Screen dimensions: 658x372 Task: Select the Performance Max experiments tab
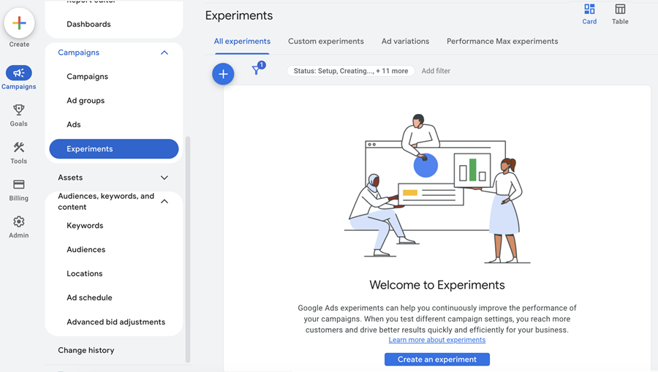click(x=502, y=42)
